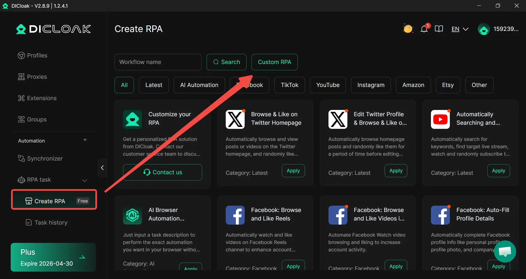Click the Custom RPA button
The image size is (526, 279).
274,62
